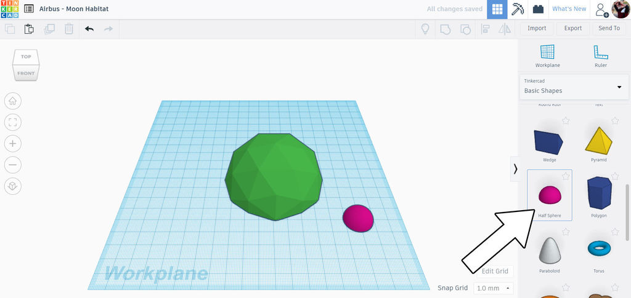Click the Tinkercad logo
The image size is (631, 298).
[9, 9]
